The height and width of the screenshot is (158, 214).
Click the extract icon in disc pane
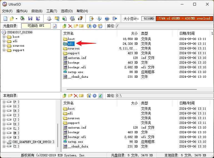click(x=89, y=26)
